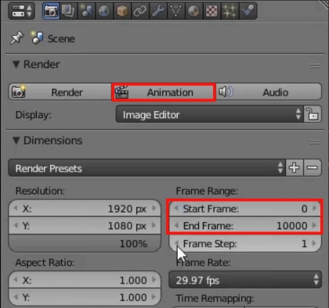Open the 29.97 fps frame rate dropdown
Image resolution: width=329 pixels, height=308 pixels.
point(245,280)
